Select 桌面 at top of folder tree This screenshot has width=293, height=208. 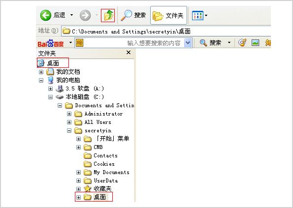coord(53,63)
